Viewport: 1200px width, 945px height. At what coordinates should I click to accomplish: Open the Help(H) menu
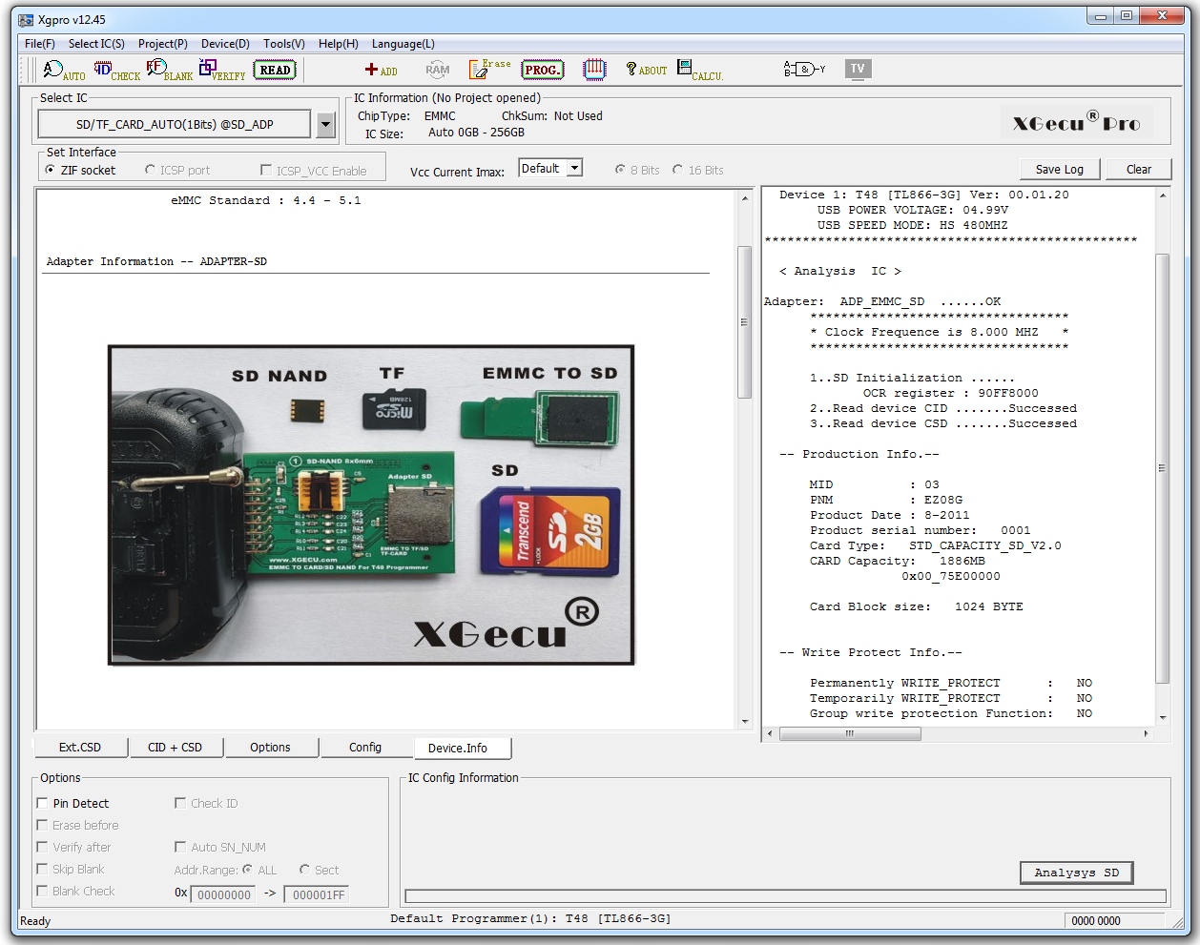339,44
